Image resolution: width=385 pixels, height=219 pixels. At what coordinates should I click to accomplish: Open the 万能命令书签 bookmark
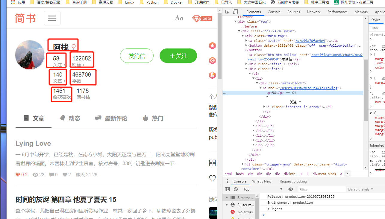coord(285,2)
